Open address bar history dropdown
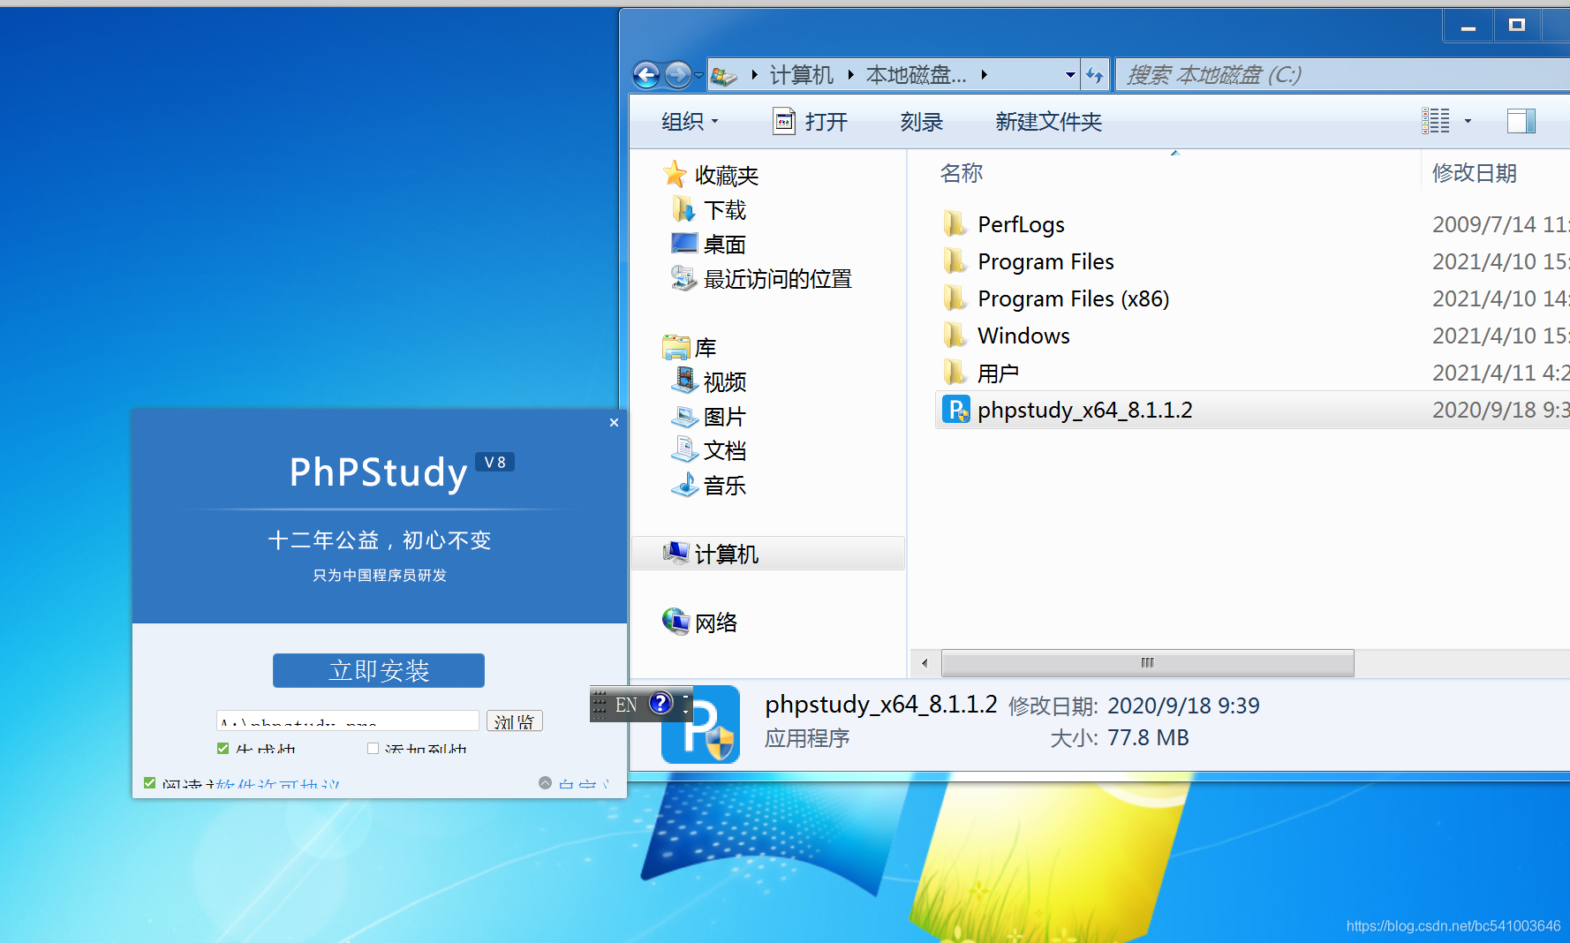Viewport: 1570px width, 943px height. click(1070, 75)
